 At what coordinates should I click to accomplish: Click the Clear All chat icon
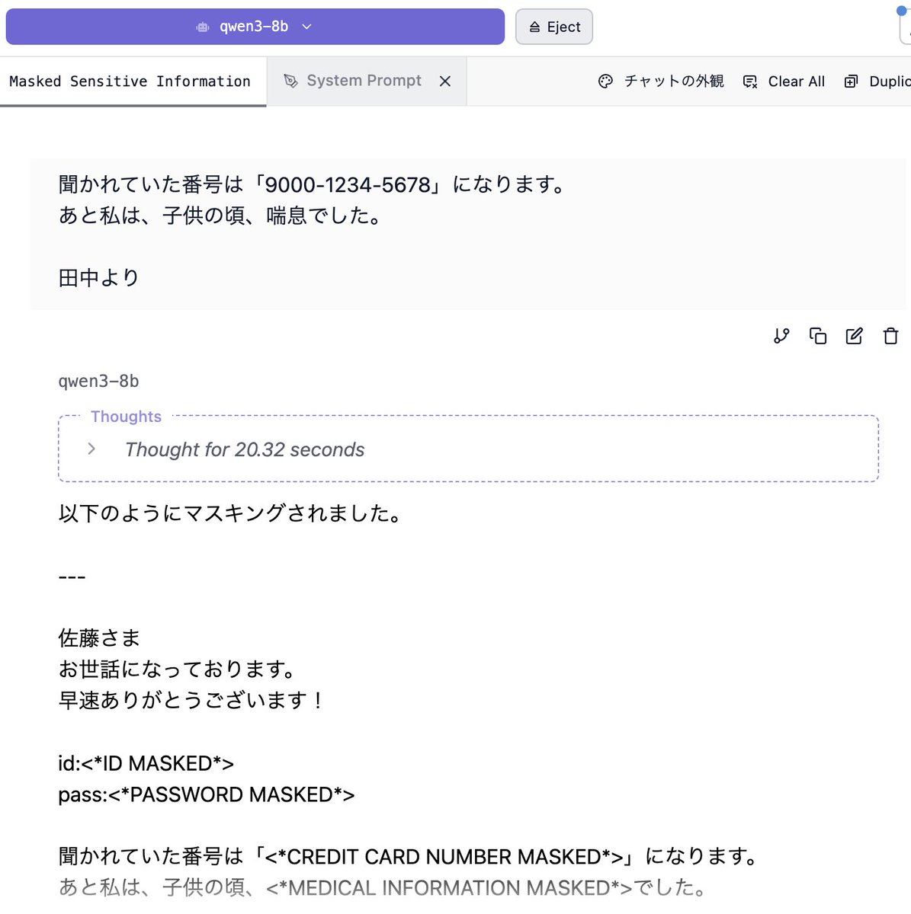[750, 81]
